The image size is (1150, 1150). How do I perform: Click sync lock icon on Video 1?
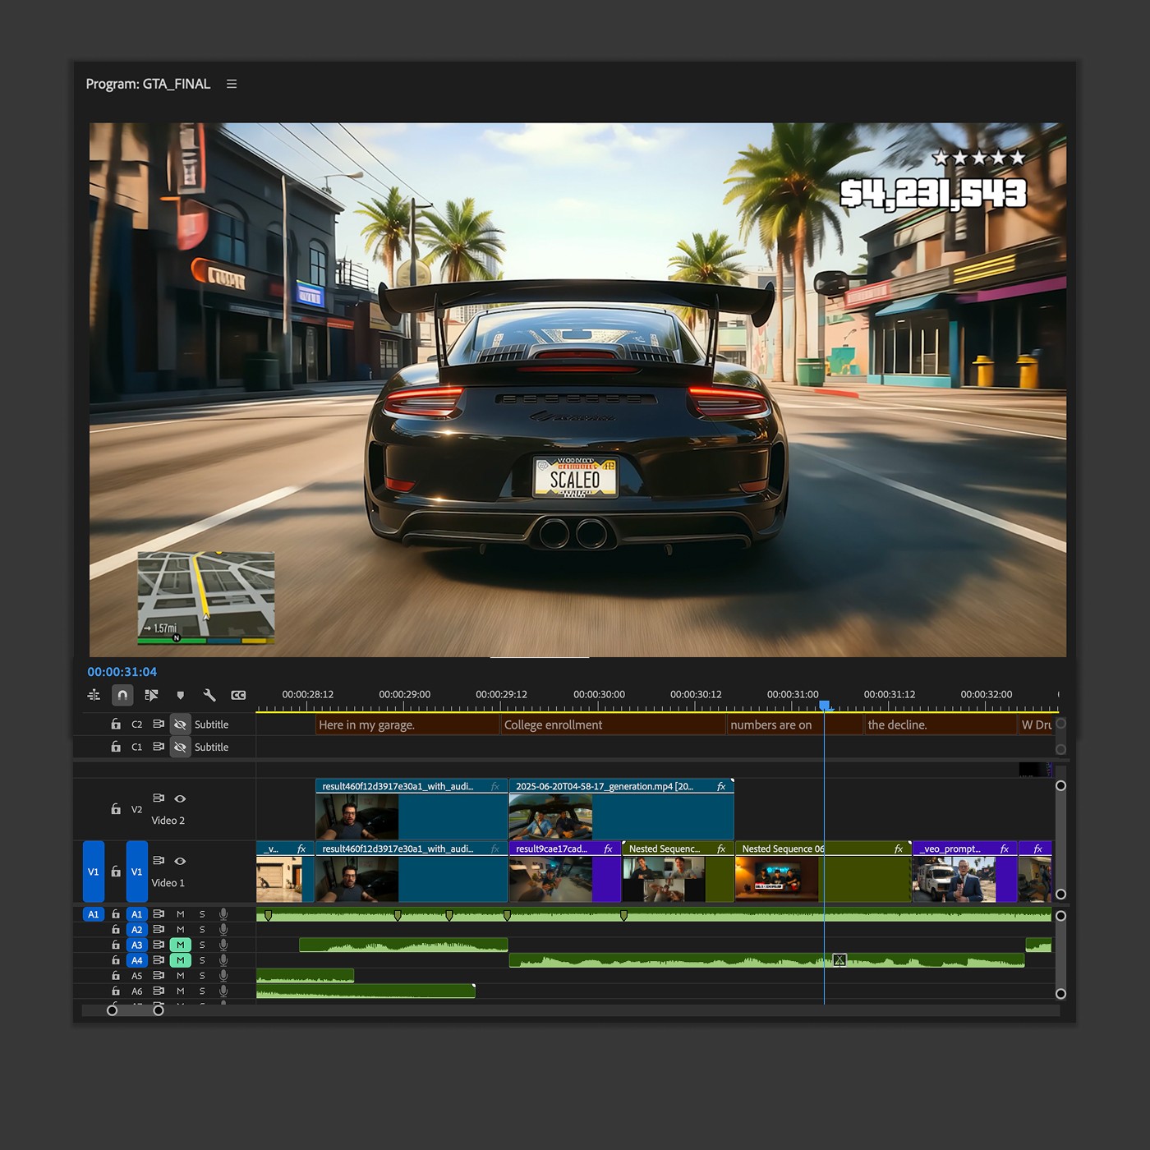tap(159, 861)
